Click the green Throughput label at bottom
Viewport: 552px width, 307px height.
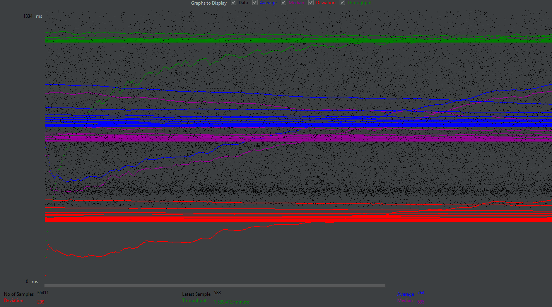[x=194, y=300]
